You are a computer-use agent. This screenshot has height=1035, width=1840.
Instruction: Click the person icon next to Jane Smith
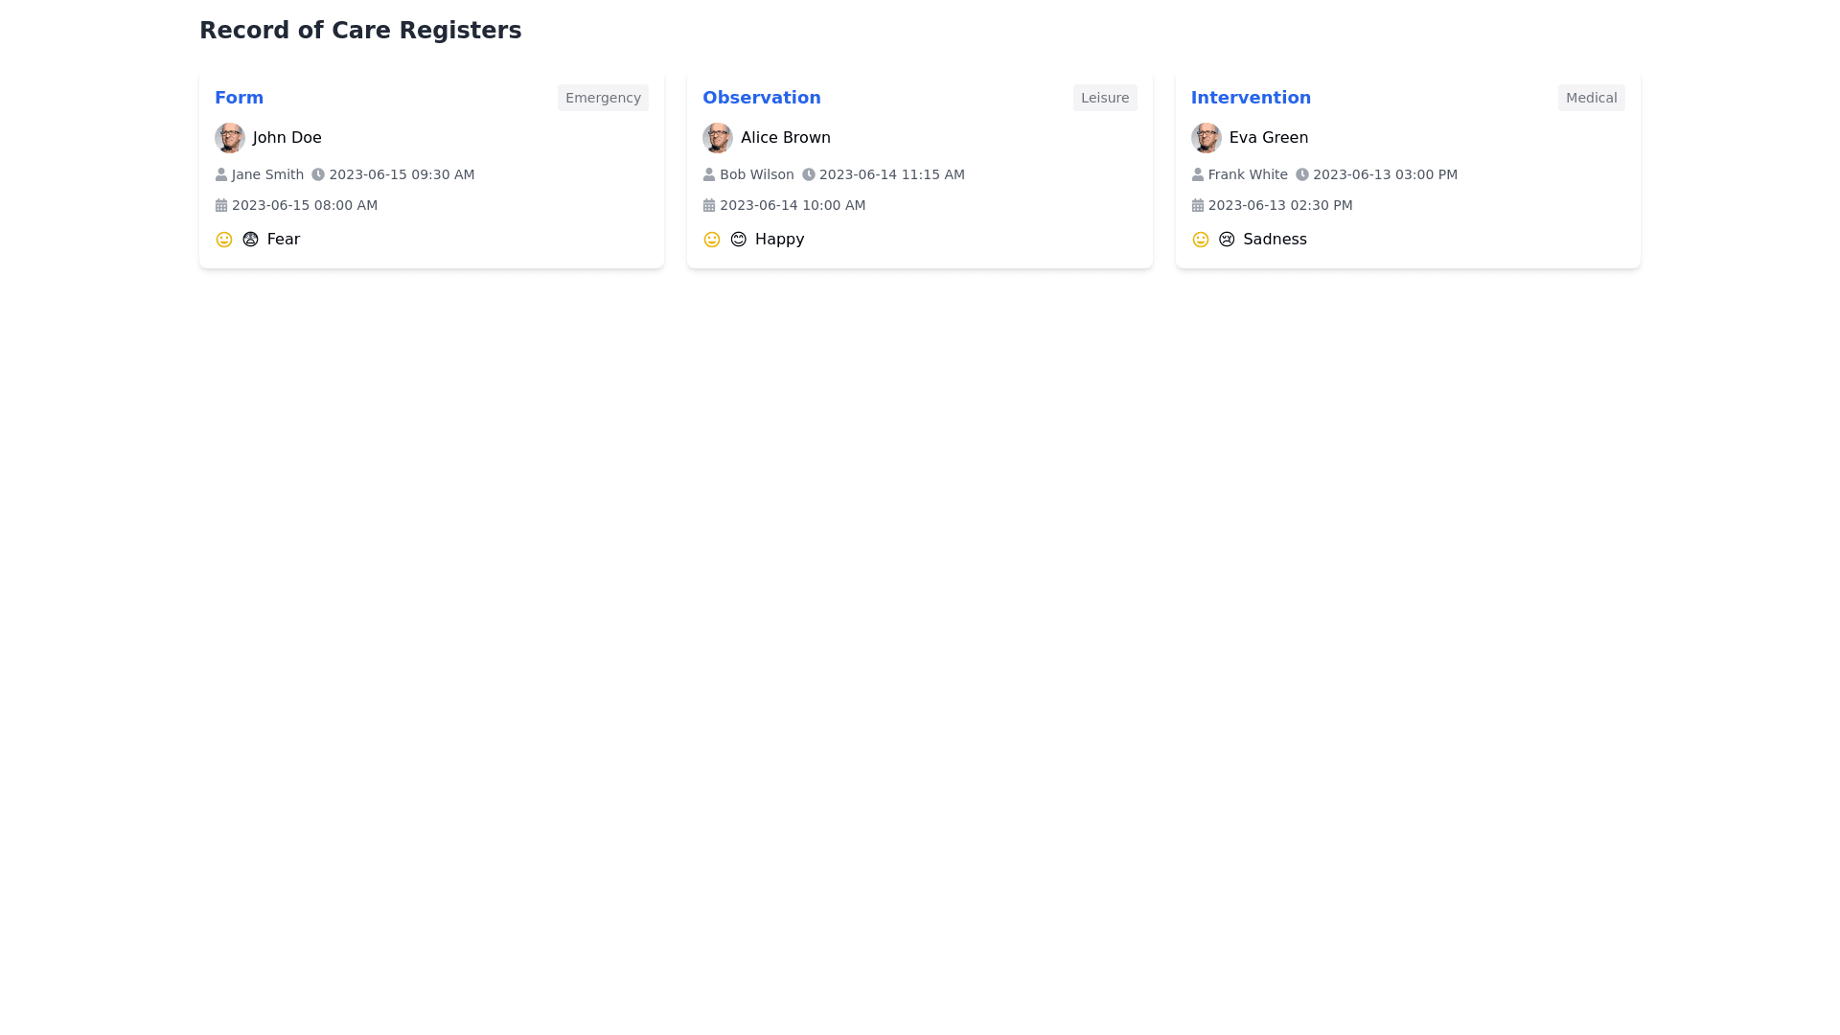coord(221,174)
